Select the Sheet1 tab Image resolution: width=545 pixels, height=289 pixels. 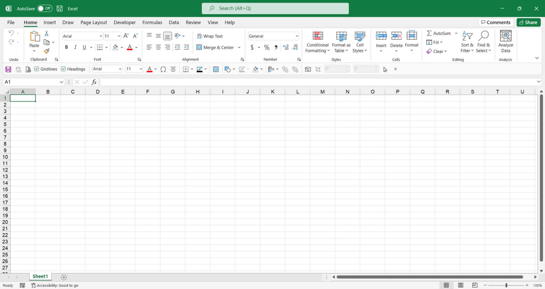point(40,276)
